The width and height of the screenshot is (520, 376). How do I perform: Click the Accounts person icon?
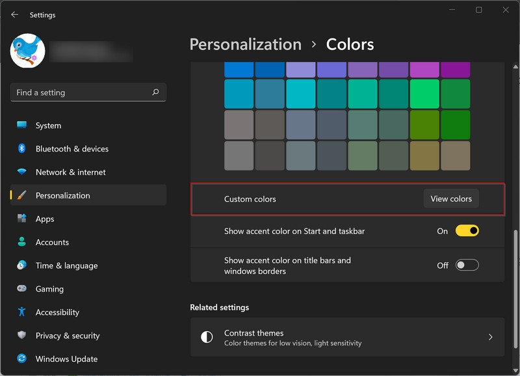[x=22, y=241]
